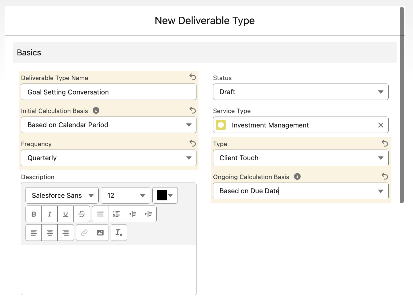Insert a numbered list

coord(116,214)
